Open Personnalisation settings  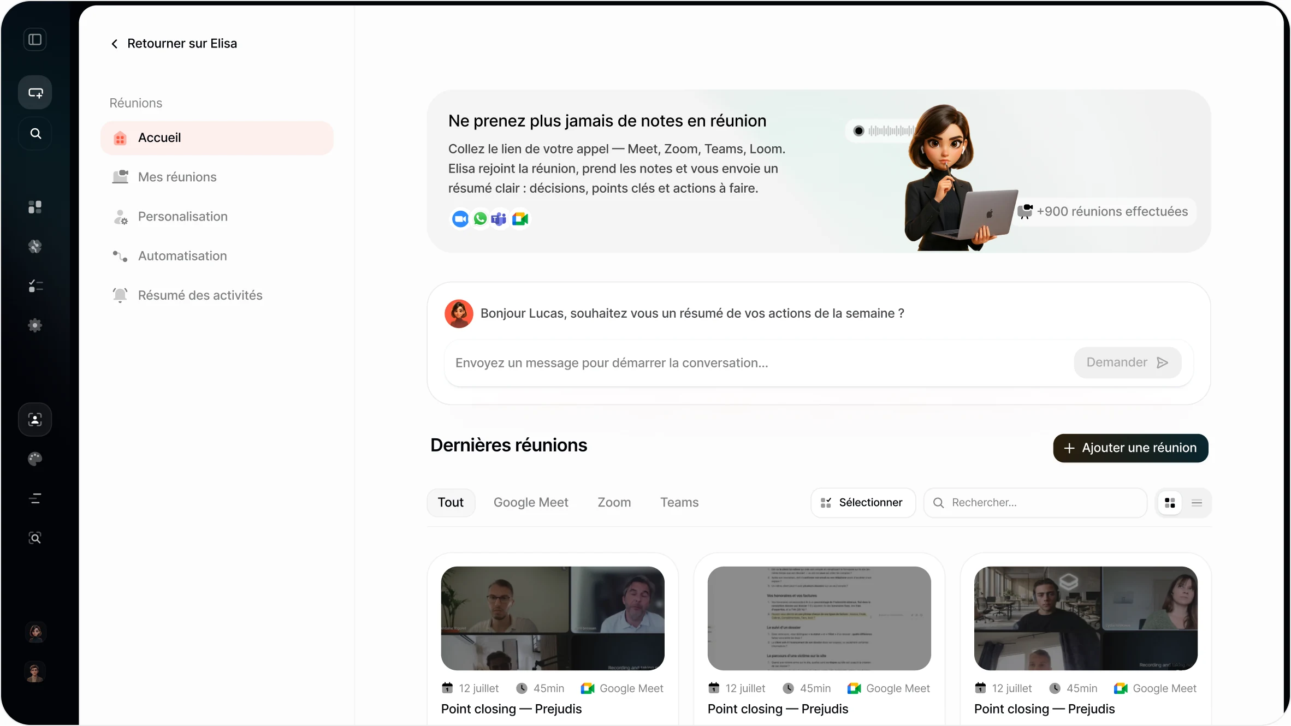coord(217,216)
